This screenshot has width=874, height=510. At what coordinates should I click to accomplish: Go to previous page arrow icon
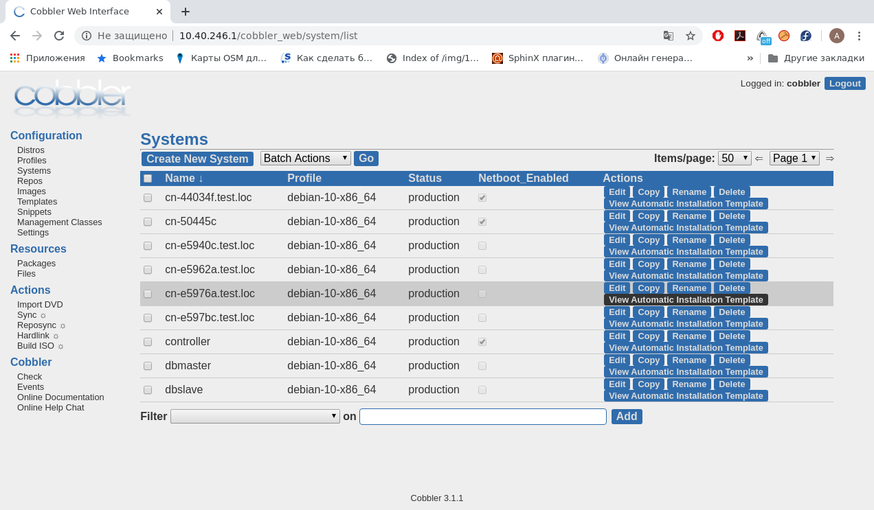coord(759,159)
